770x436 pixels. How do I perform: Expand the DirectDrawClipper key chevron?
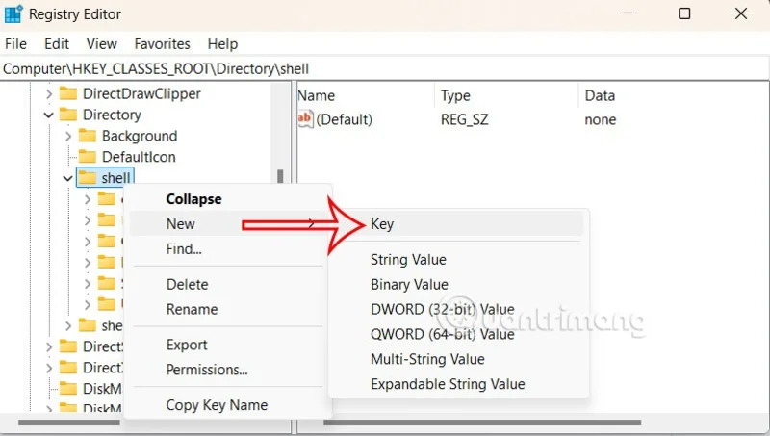tap(48, 94)
